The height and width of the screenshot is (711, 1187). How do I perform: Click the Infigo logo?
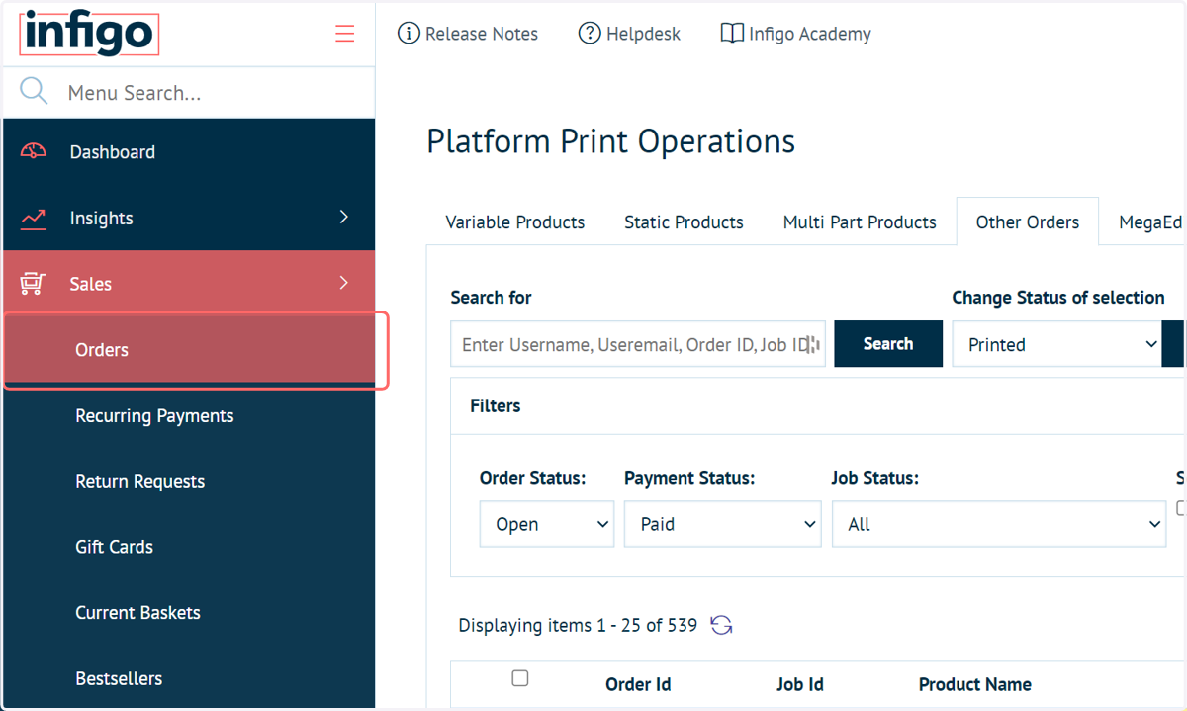coord(89,34)
